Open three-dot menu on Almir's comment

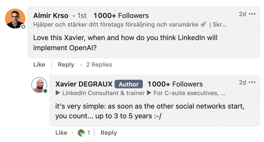coord(252,14)
